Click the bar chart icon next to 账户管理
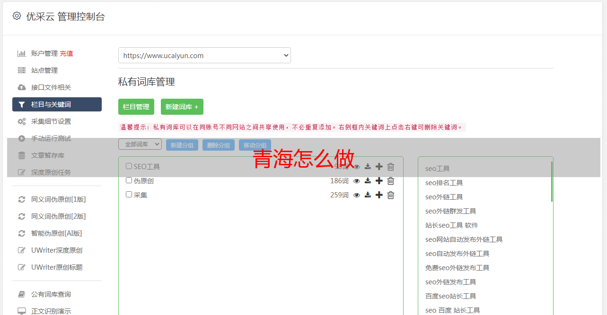This screenshot has height=315, width=607. pyautogui.click(x=22, y=53)
